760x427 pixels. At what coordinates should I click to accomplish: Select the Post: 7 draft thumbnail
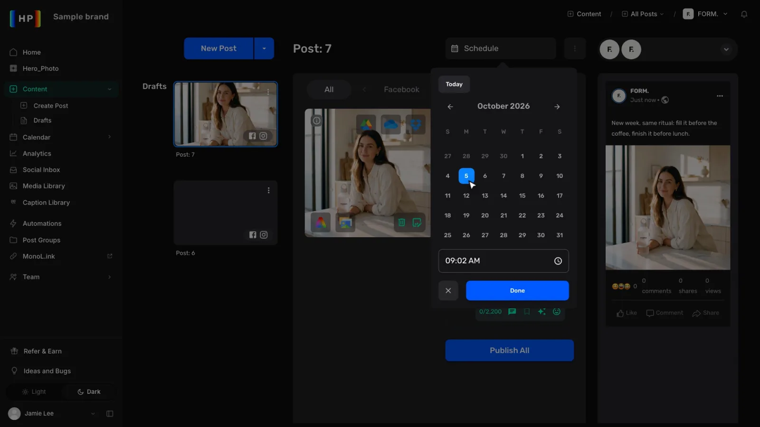pyautogui.click(x=226, y=114)
